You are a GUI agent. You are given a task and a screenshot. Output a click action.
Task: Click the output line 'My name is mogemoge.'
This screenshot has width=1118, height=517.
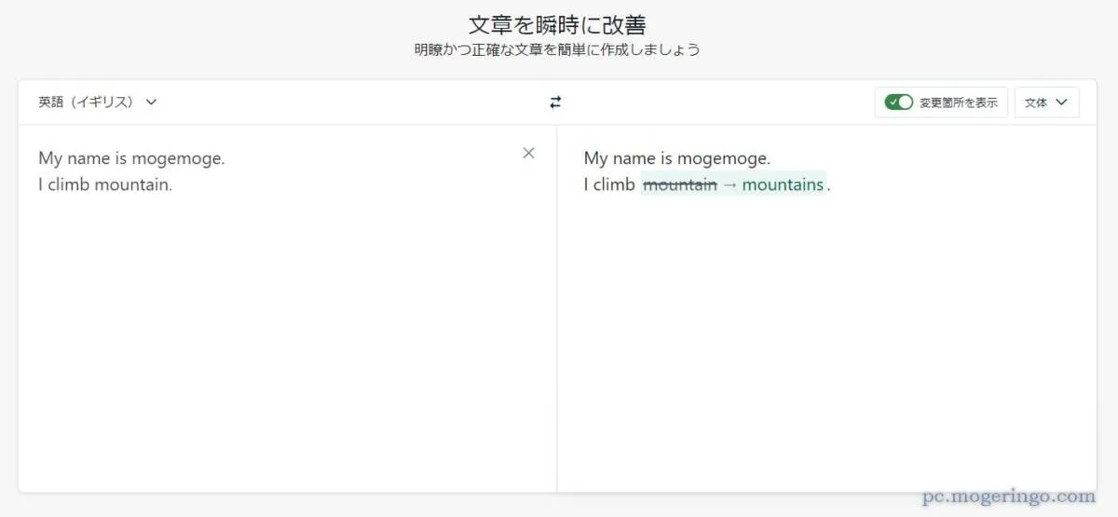pos(677,158)
